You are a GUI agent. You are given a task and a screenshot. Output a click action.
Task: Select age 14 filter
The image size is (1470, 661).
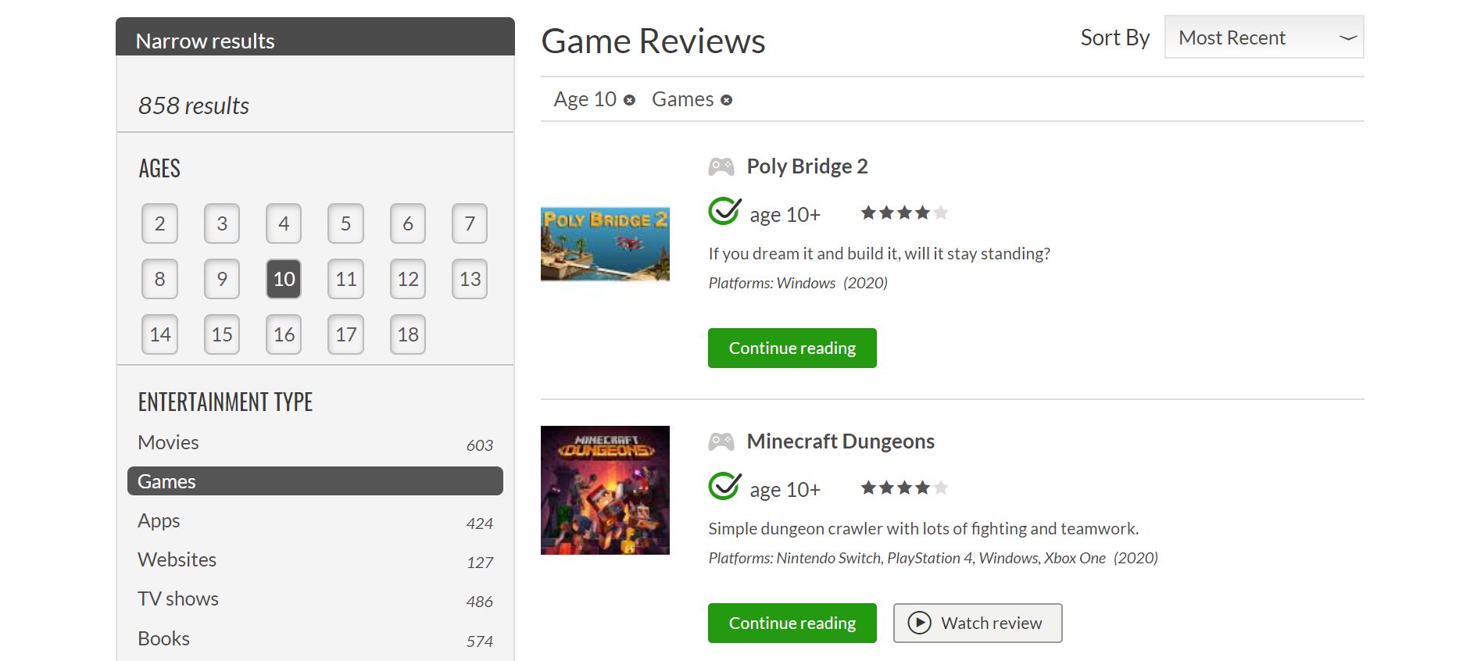159,334
